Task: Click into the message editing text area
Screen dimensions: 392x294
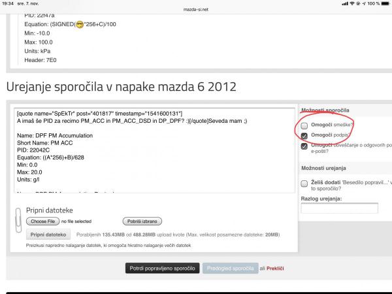Action: (x=154, y=150)
